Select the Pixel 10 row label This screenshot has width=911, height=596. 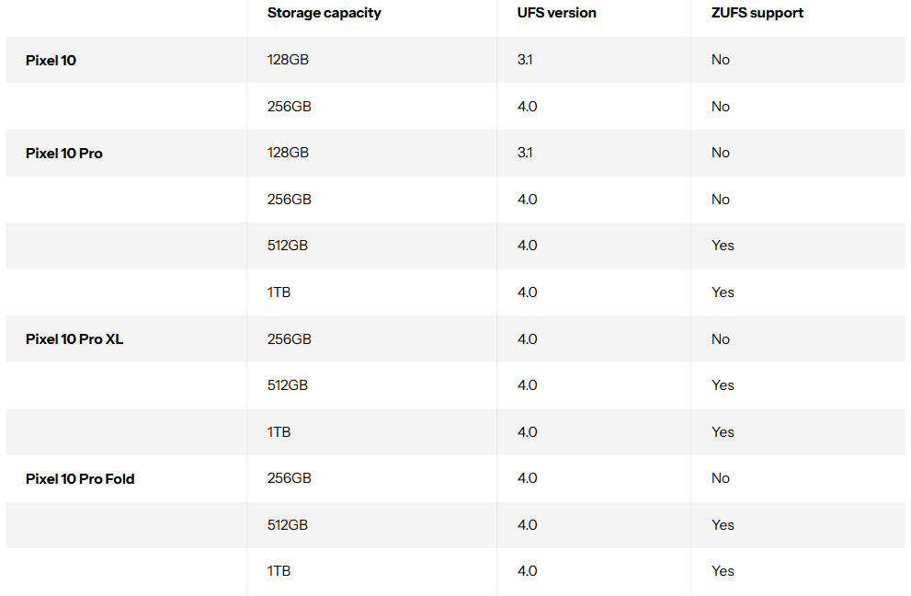point(51,61)
